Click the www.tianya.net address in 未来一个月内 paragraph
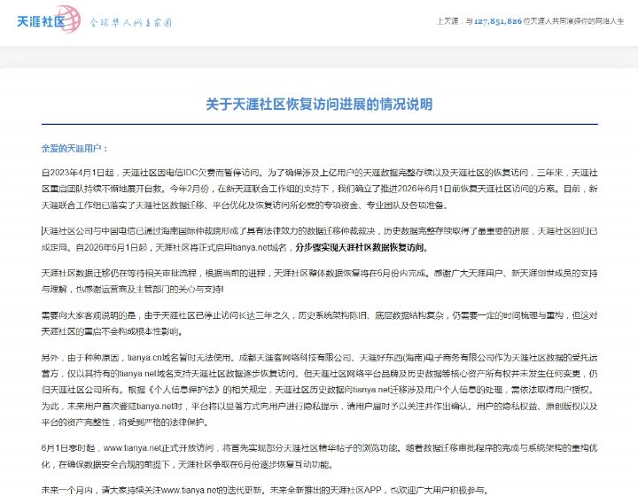This screenshot has height=504, width=638. (x=191, y=490)
